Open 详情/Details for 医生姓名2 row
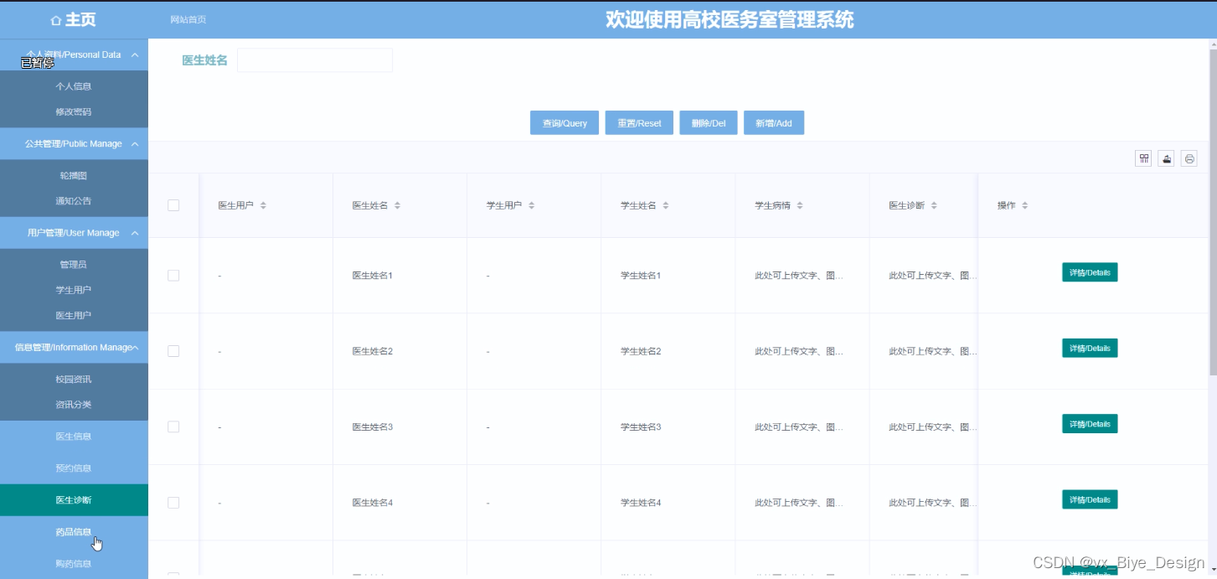1217x579 pixels. click(1090, 348)
